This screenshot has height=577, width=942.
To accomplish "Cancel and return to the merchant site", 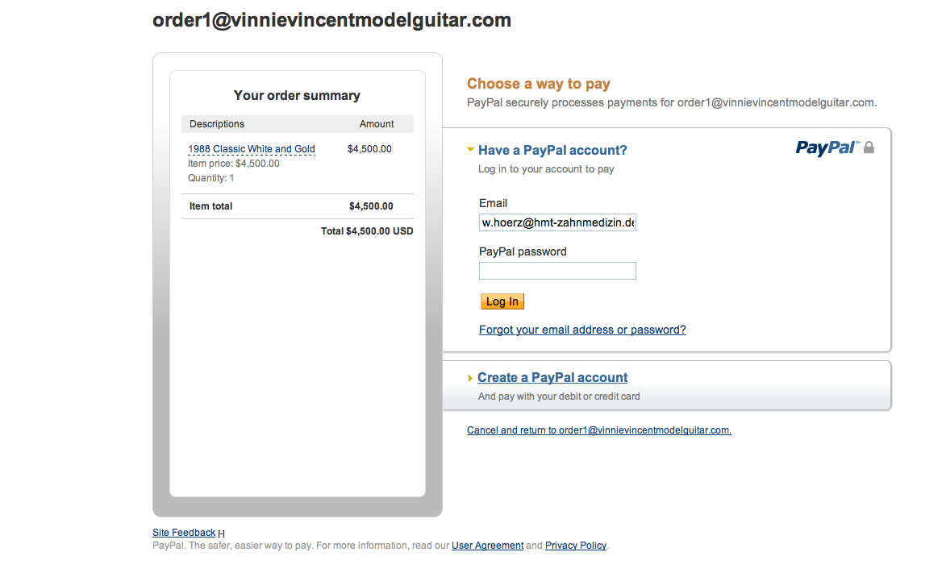I will click(x=598, y=430).
